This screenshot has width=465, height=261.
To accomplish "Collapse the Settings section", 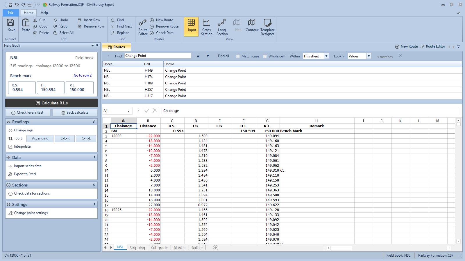I will pos(94,204).
